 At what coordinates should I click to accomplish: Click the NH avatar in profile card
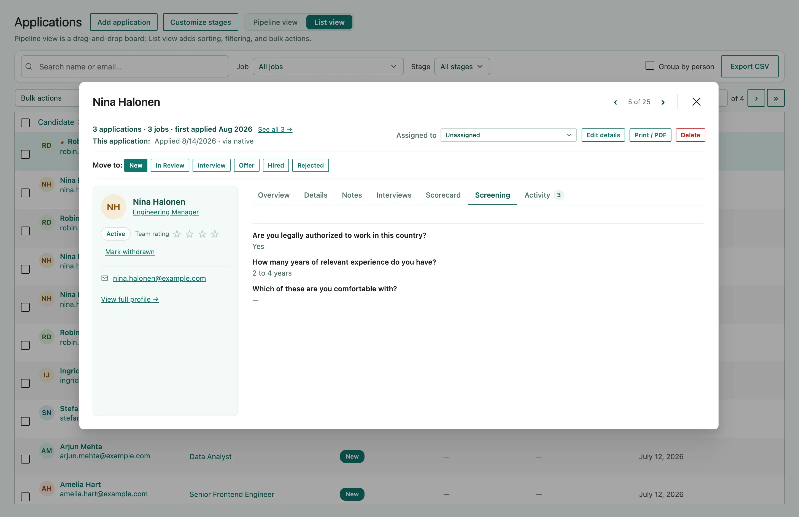click(x=114, y=207)
